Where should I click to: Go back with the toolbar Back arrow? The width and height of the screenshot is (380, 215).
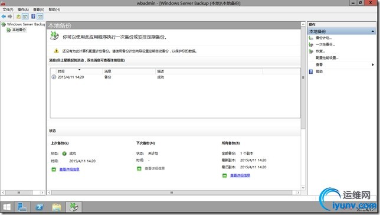(x=4, y=17)
